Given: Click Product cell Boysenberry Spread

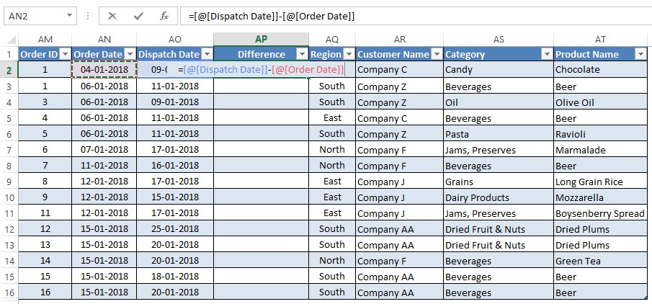Looking at the screenshot, I should pos(600,213).
